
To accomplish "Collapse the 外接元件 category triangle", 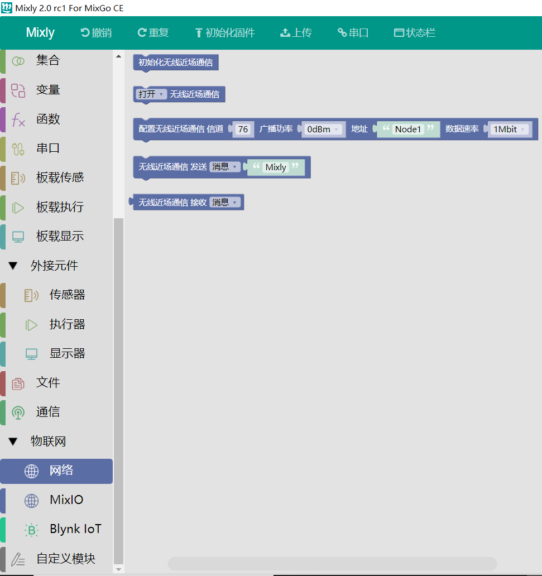I will [x=13, y=266].
